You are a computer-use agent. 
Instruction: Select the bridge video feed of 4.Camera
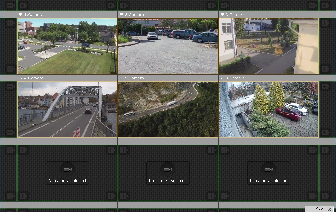point(67,109)
